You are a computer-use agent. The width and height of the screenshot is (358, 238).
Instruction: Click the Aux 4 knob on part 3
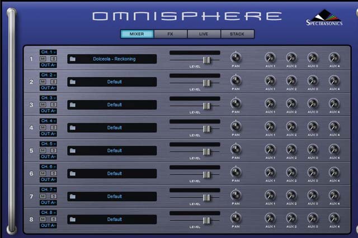334,103
